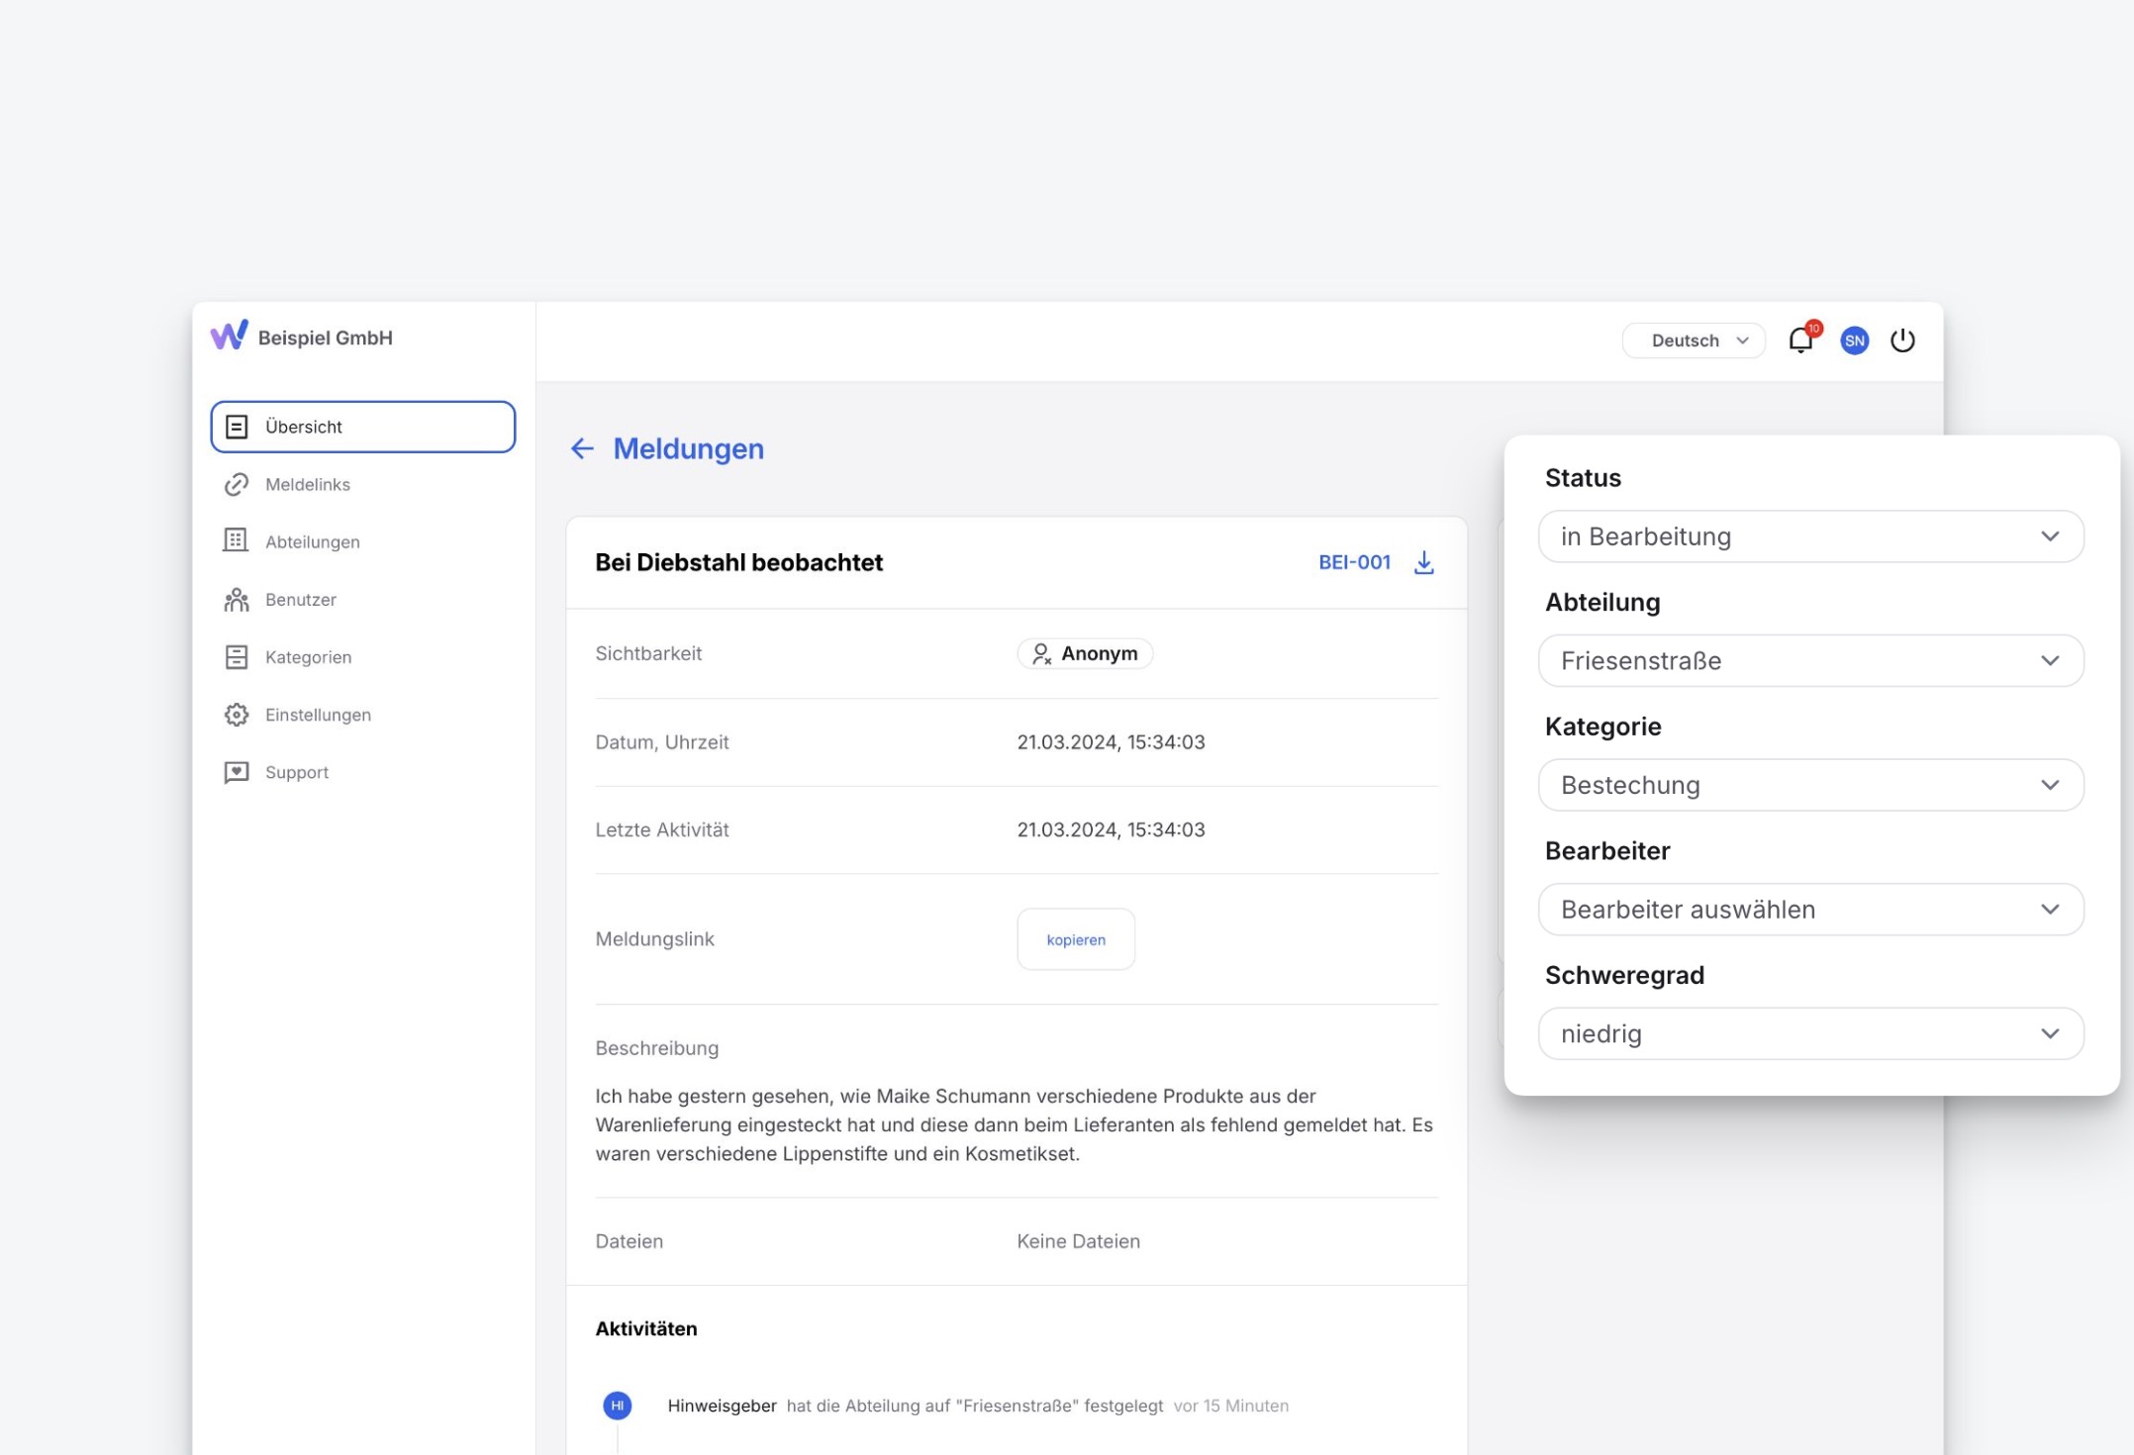Open the SN user avatar
2134x1455 pixels.
tap(1854, 340)
